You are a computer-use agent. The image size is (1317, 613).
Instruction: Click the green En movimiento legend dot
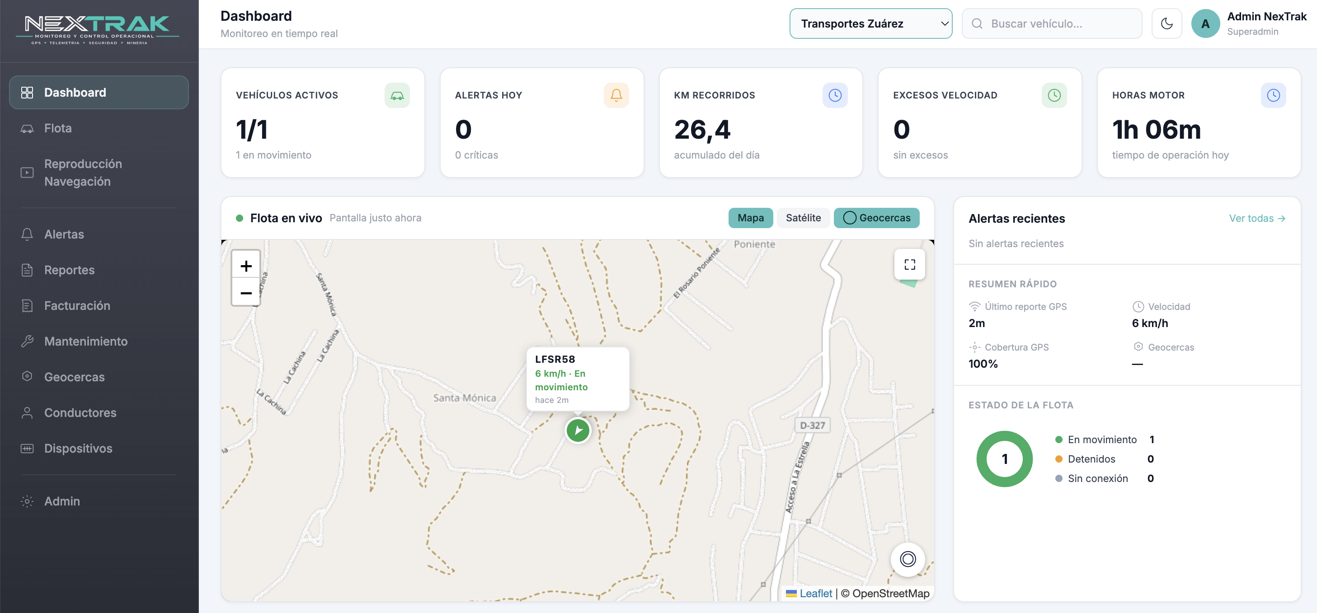(x=1059, y=440)
